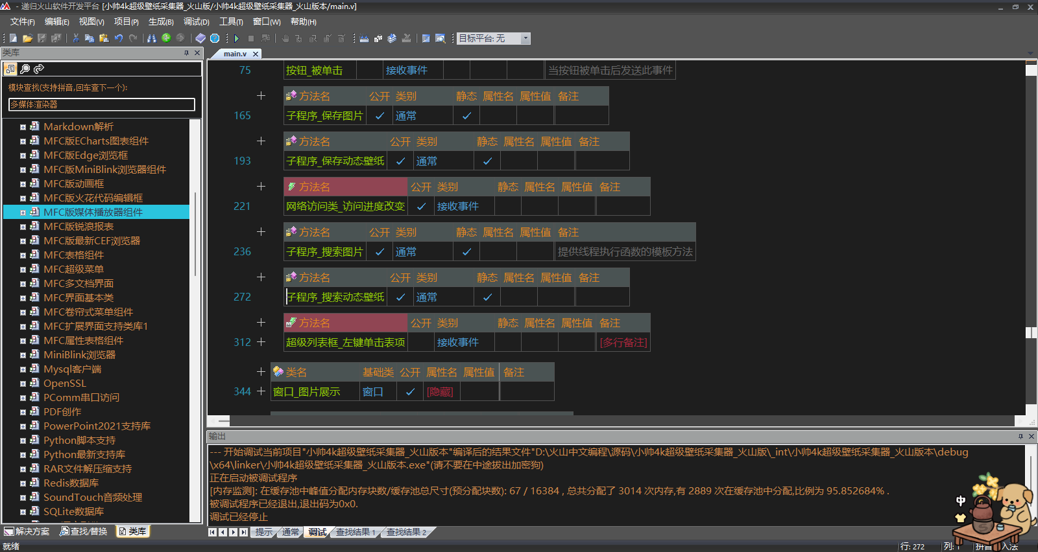Expand code block at line 236
Viewport: 1038px width, 552px height.
click(x=261, y=232)
